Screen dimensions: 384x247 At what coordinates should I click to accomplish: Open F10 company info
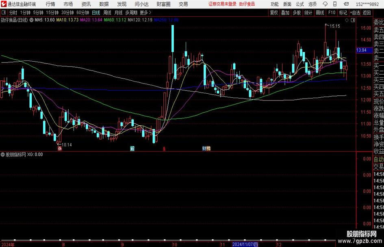(332, 13)
